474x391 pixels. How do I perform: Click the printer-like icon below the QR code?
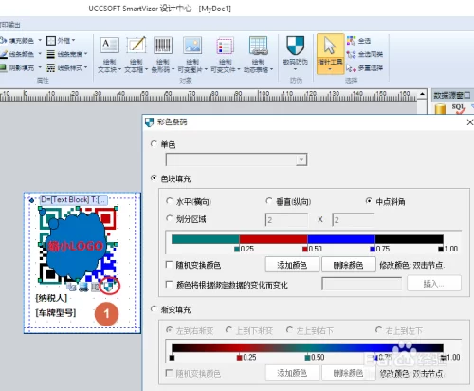click(x=83, y=287)
